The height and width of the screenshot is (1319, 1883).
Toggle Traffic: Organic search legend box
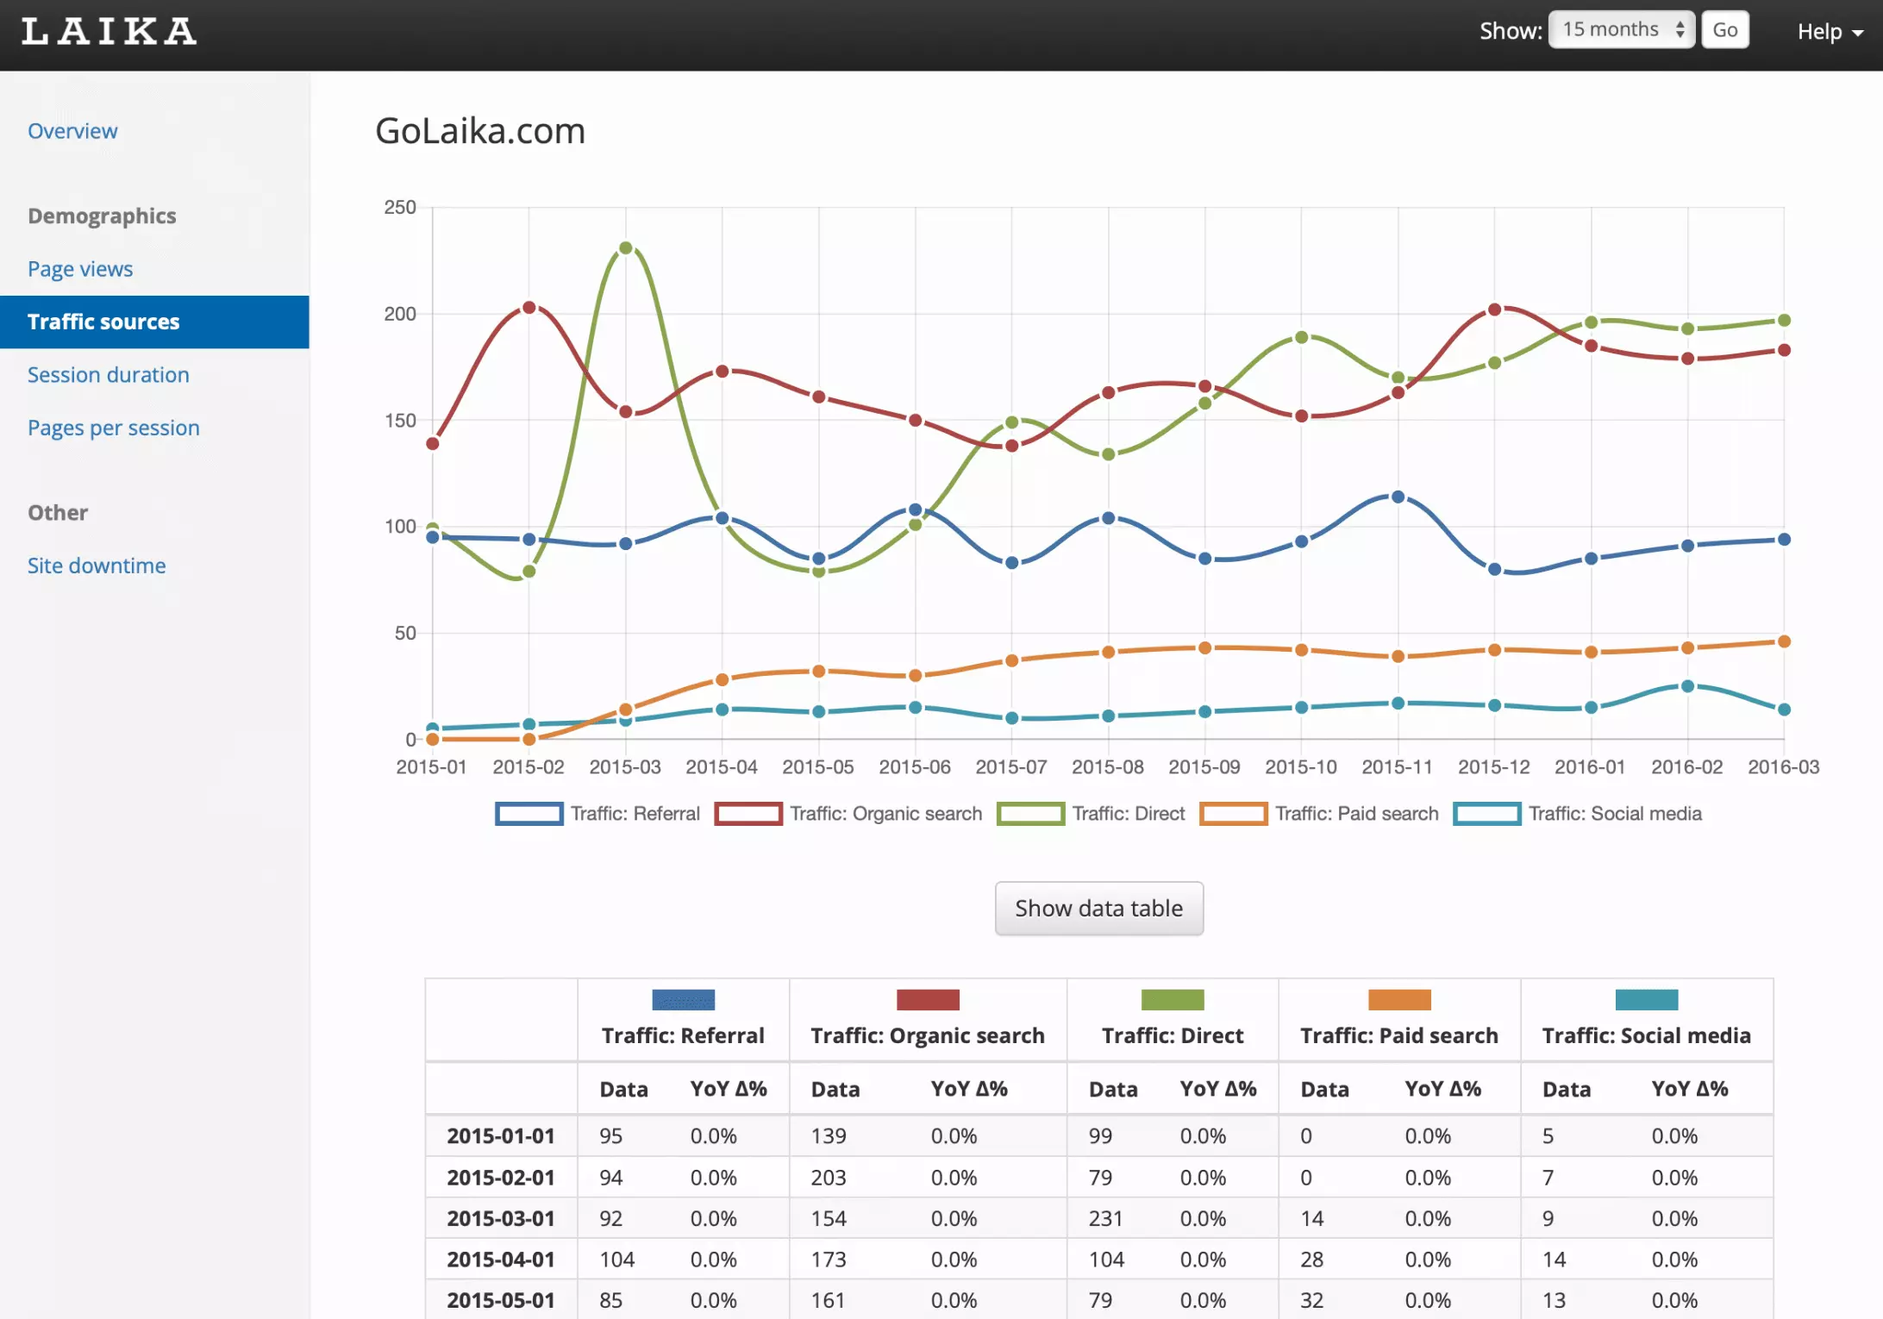click(x=748, y=814)
